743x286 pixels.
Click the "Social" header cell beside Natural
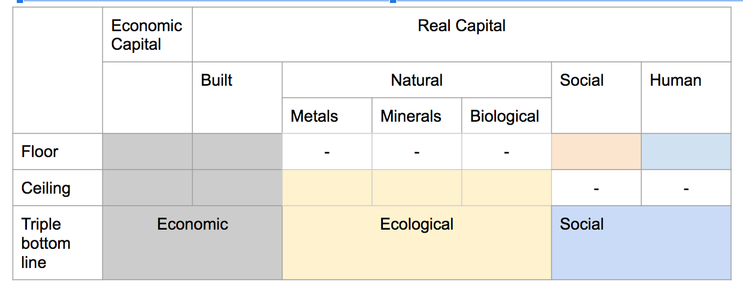(596, 97)
